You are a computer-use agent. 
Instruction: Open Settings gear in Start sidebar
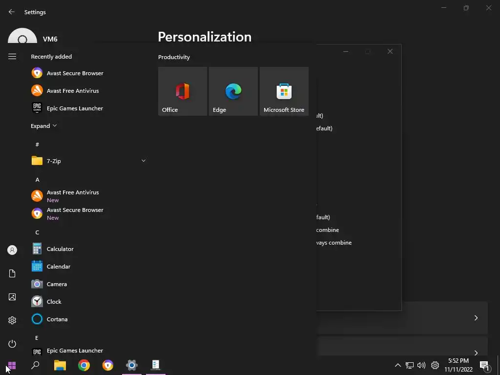pyautogui.click(x=12, y=320)
